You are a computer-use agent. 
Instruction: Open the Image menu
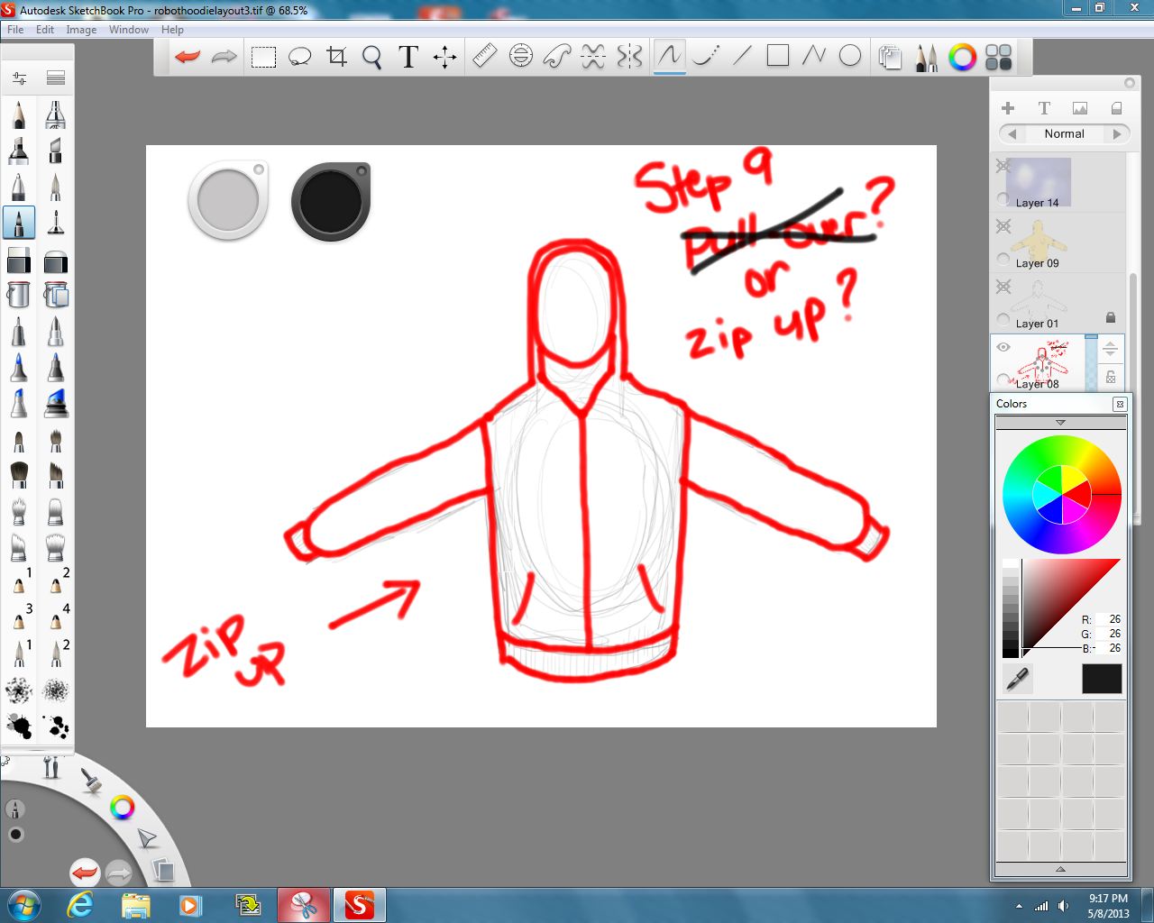81,30
